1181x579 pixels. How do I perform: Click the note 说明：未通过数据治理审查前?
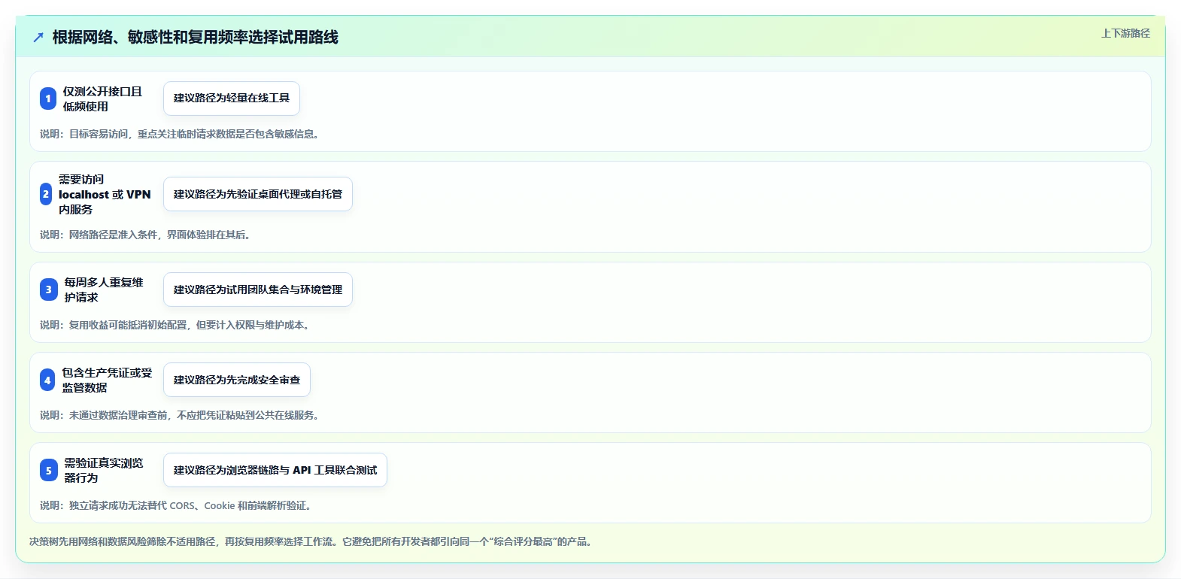coord(181,415)
